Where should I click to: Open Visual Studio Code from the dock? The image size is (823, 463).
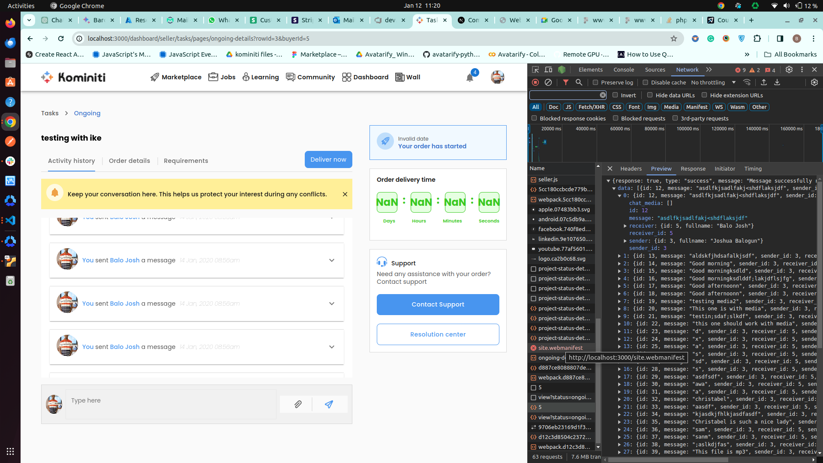(10, 220)
